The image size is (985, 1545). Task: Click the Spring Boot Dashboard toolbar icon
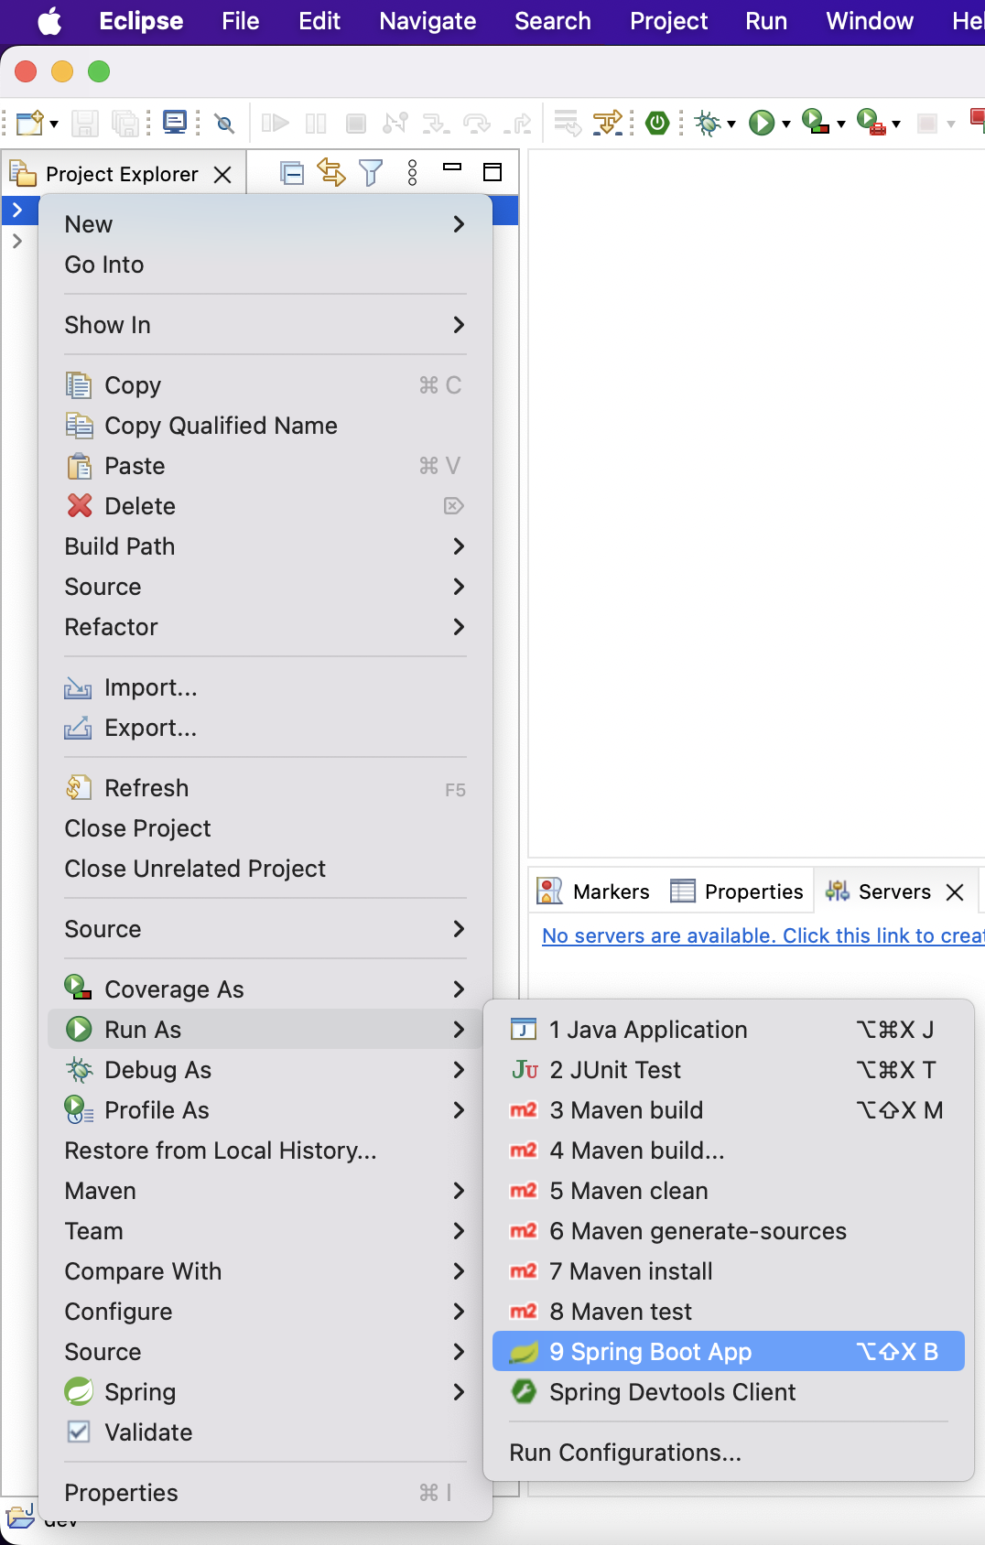pyautogui.click(x=657, y=123)
